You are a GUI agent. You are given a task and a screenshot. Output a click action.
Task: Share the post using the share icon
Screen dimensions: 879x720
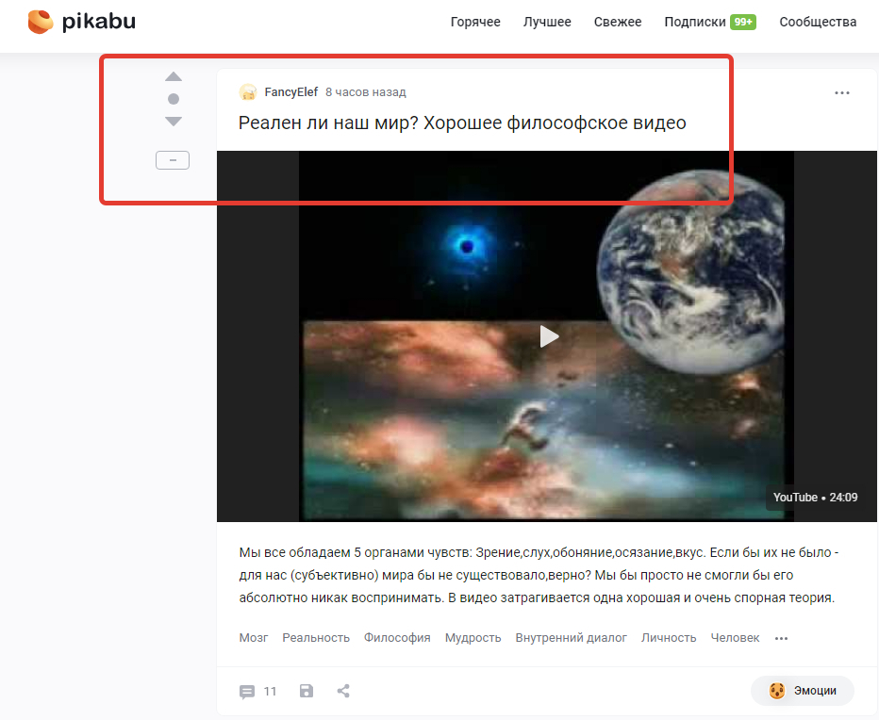[343, 691]
